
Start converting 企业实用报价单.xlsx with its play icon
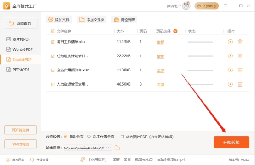click(x=230, y=70)
